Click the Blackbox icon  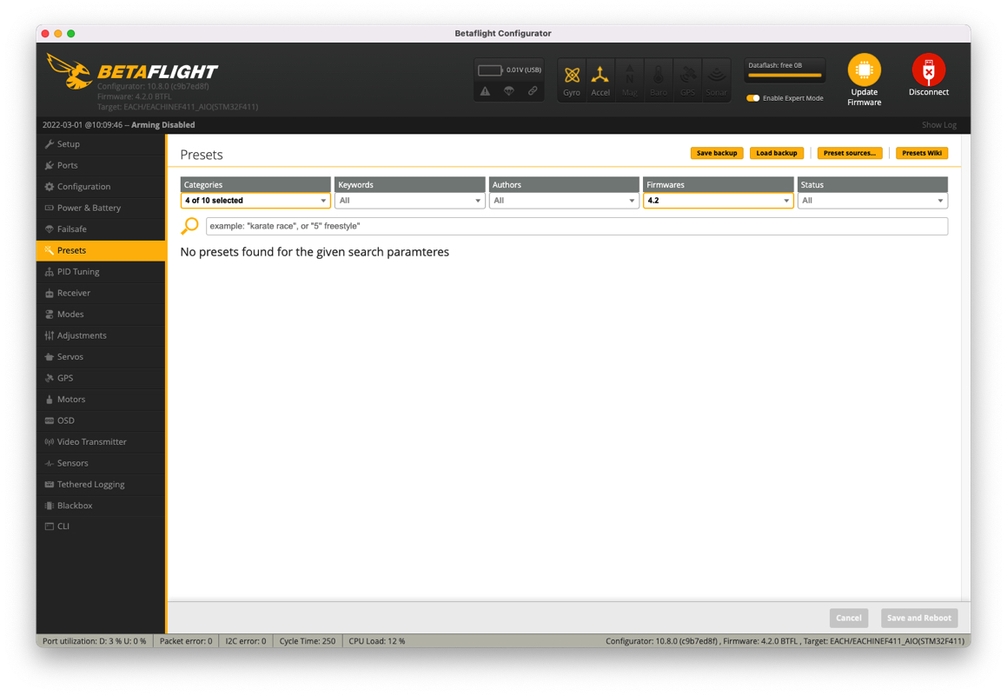[x=49, y=506]
